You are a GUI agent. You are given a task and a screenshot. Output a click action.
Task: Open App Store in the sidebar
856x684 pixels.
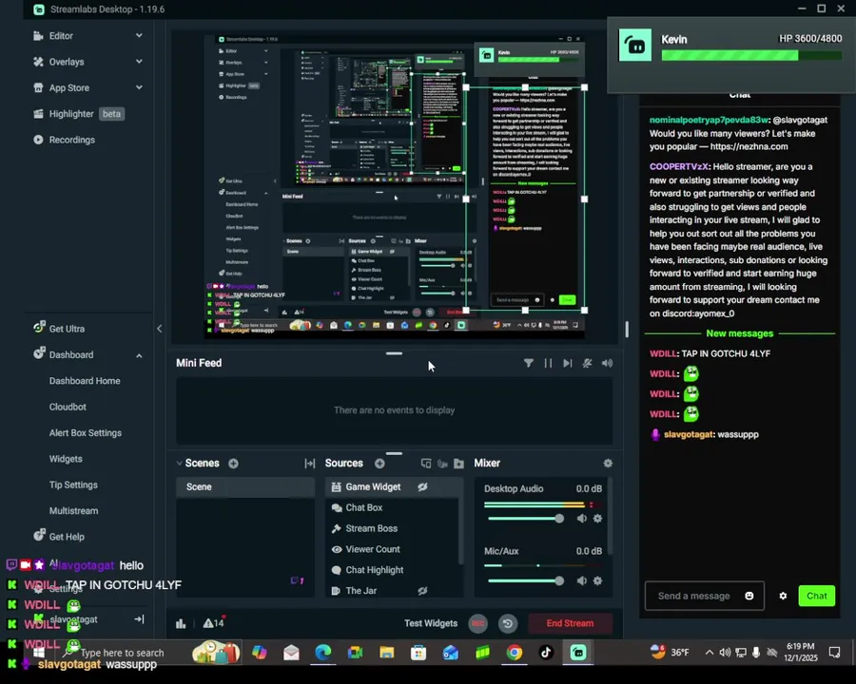[x=68, y=87]
